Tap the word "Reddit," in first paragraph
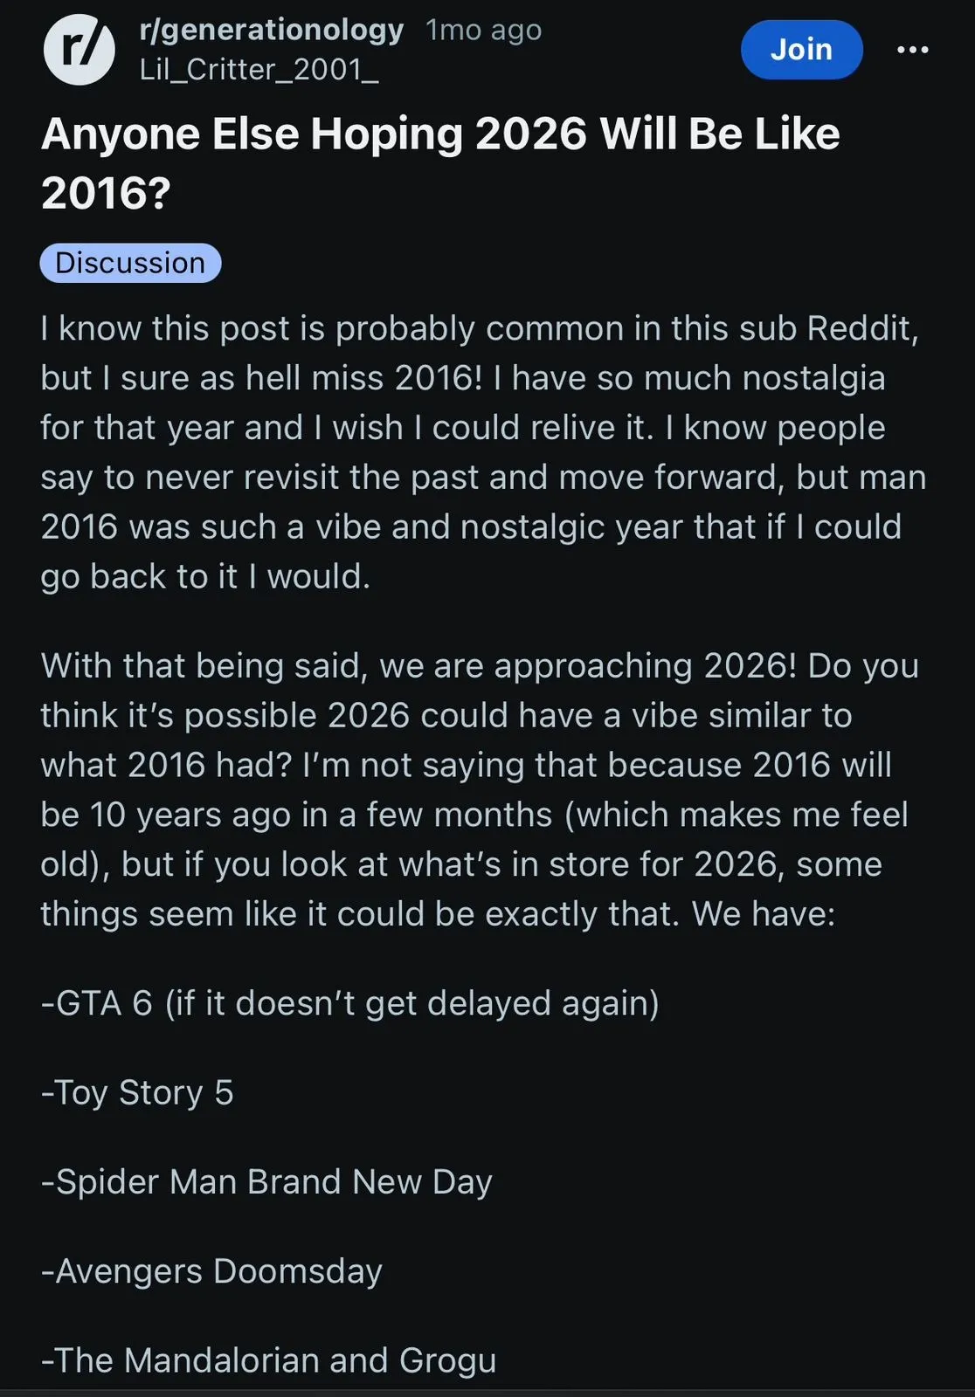This screenshot has height=1397, width=975. 863,329
